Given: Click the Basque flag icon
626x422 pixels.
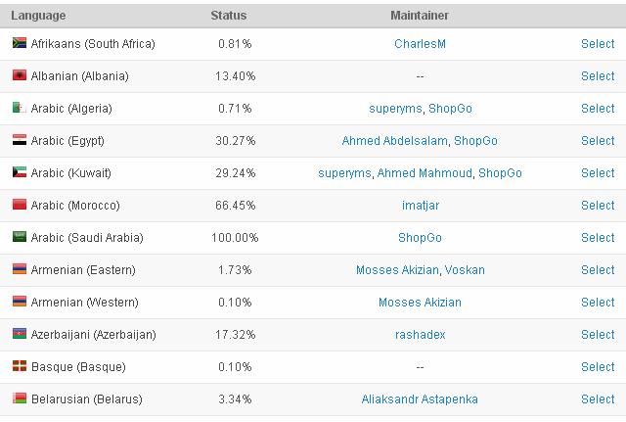Looking at the screenshot, I should 19,367.
